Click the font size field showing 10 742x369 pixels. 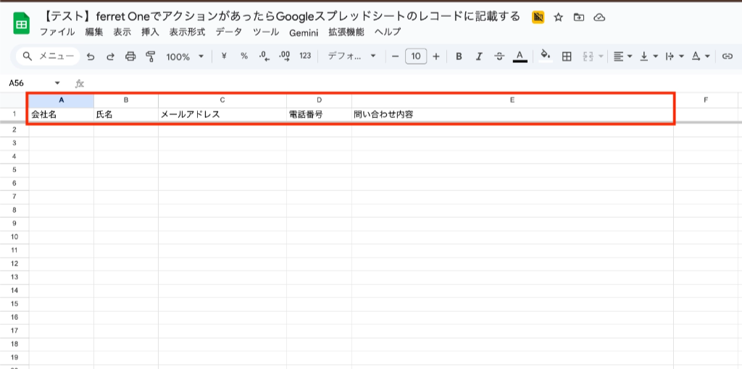click(x=416, y=56)
